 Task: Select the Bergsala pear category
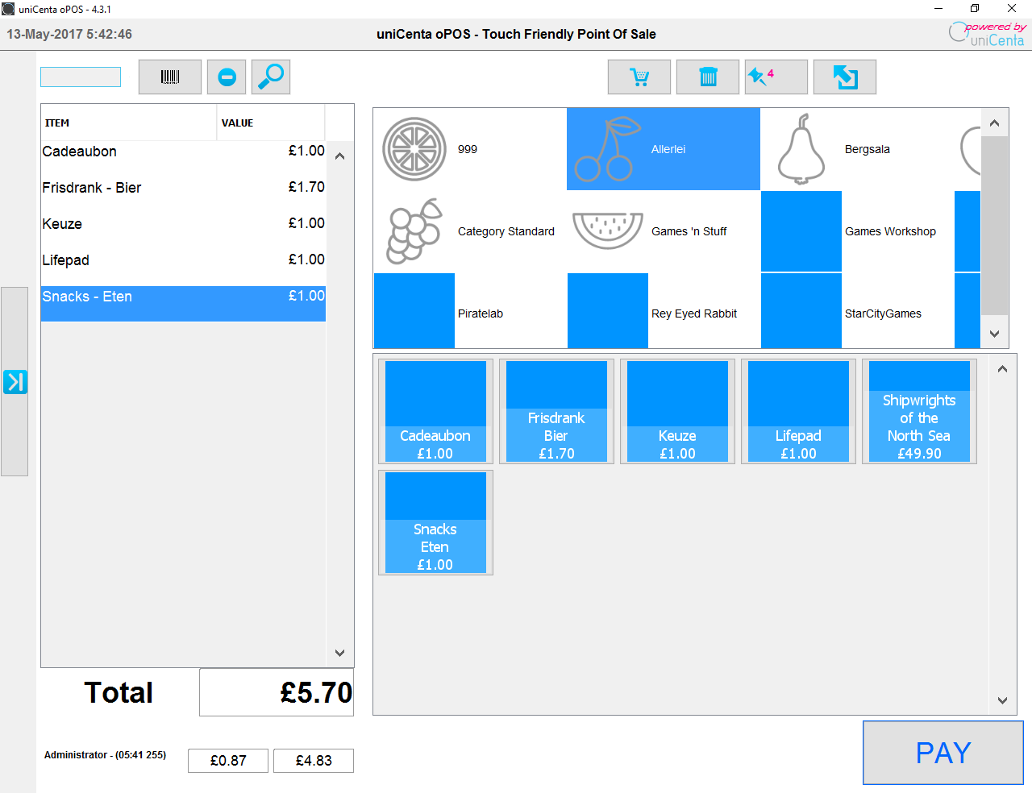[x=857, y=149]
